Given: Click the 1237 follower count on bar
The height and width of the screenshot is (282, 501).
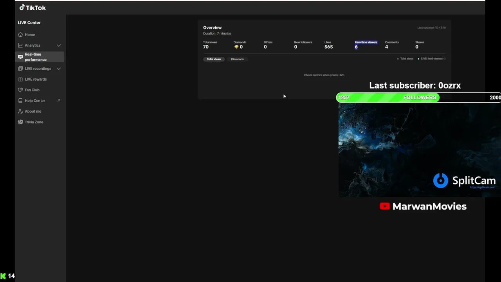Looking at the screenshot, I should pos(344,98).
